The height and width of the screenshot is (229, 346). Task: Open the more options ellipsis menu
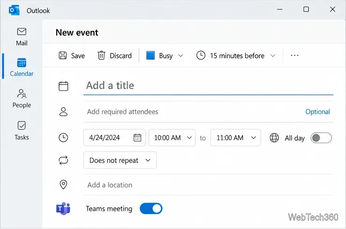click(294, 55)
